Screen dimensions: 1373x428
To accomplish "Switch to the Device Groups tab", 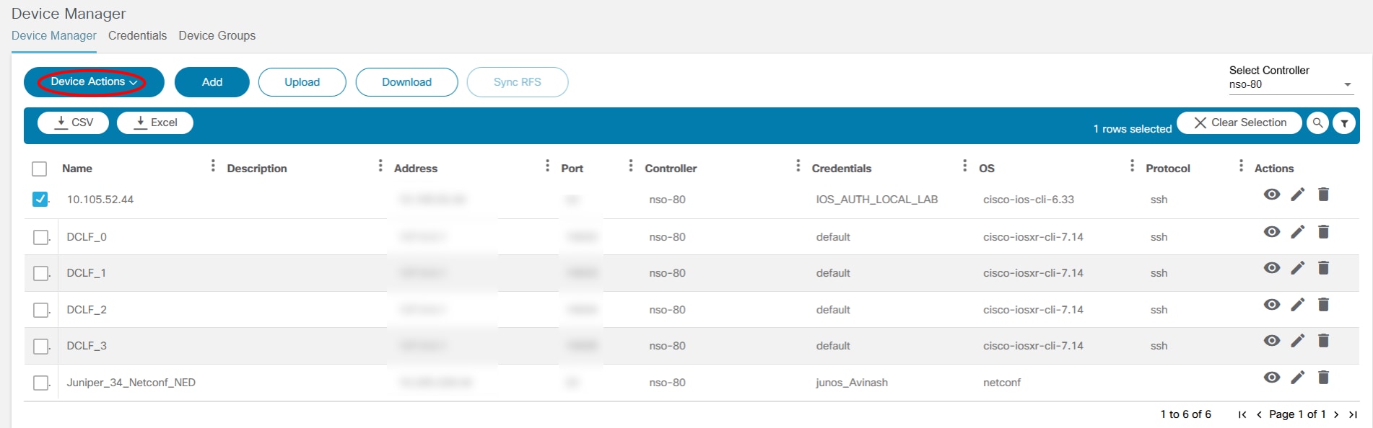I will tap(217, 35).
